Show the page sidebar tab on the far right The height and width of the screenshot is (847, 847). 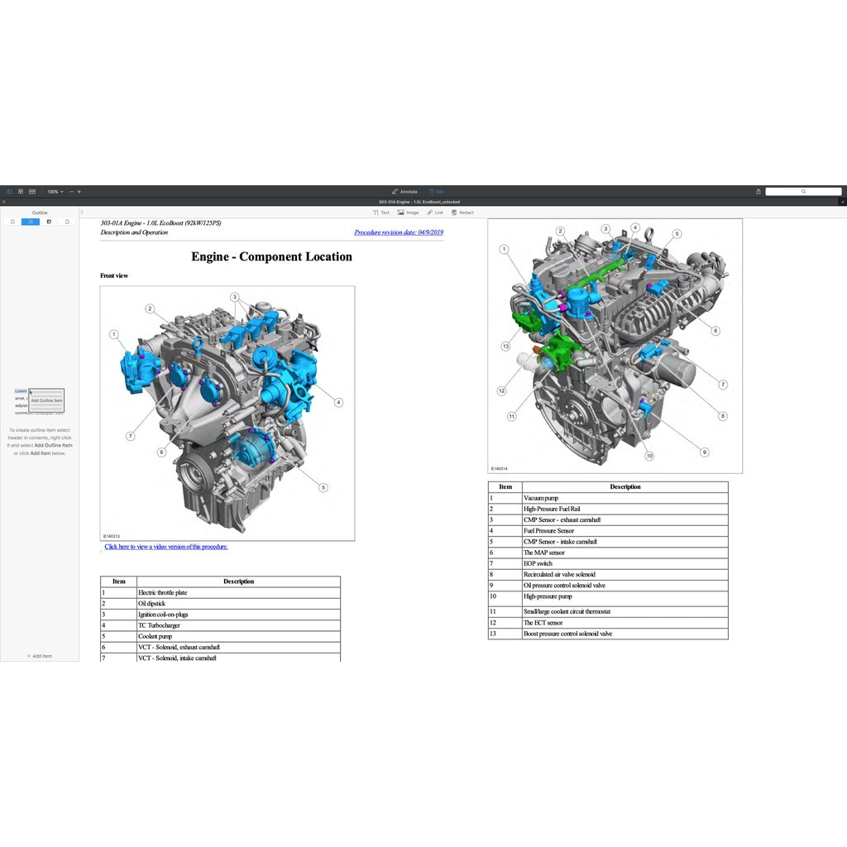coord(67,222)
